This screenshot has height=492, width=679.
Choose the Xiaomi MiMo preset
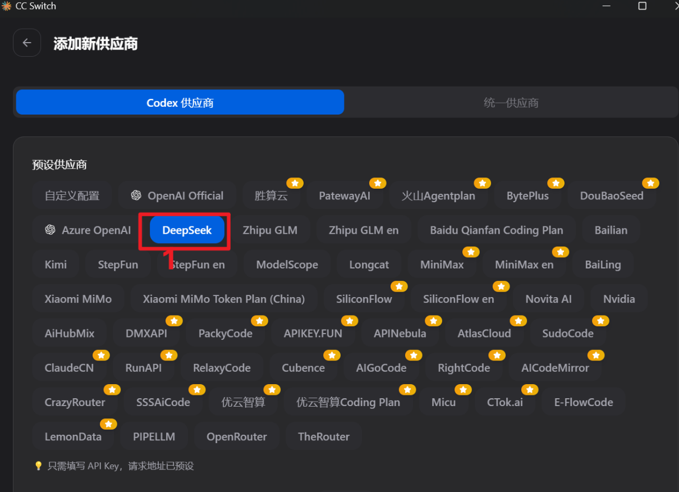point(78,299)
